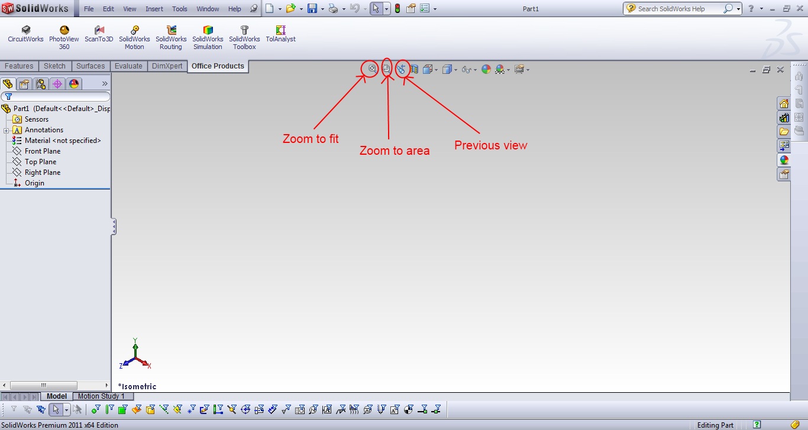Click the Open file icon
The image size is (808, 430).
coord(290,8)
